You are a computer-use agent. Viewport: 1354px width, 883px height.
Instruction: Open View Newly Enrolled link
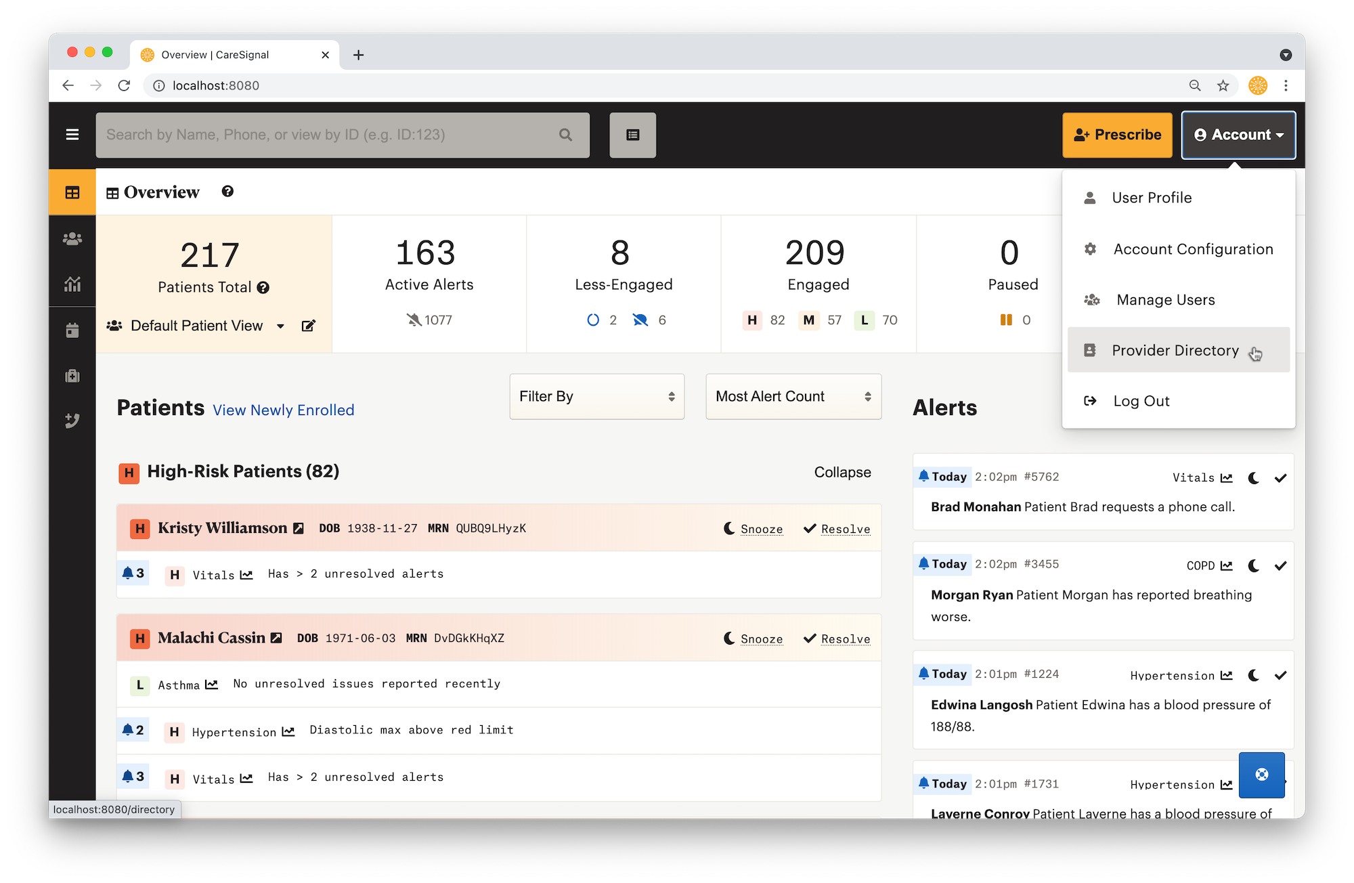(284, 410)
